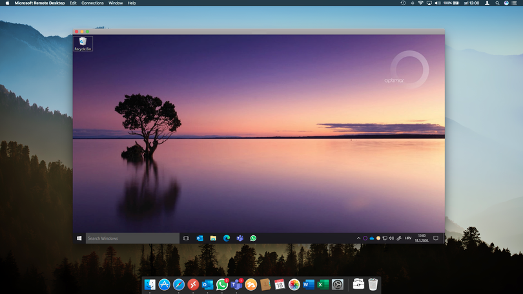Launch Microsoft Excel from the Dock

[323, 285]
